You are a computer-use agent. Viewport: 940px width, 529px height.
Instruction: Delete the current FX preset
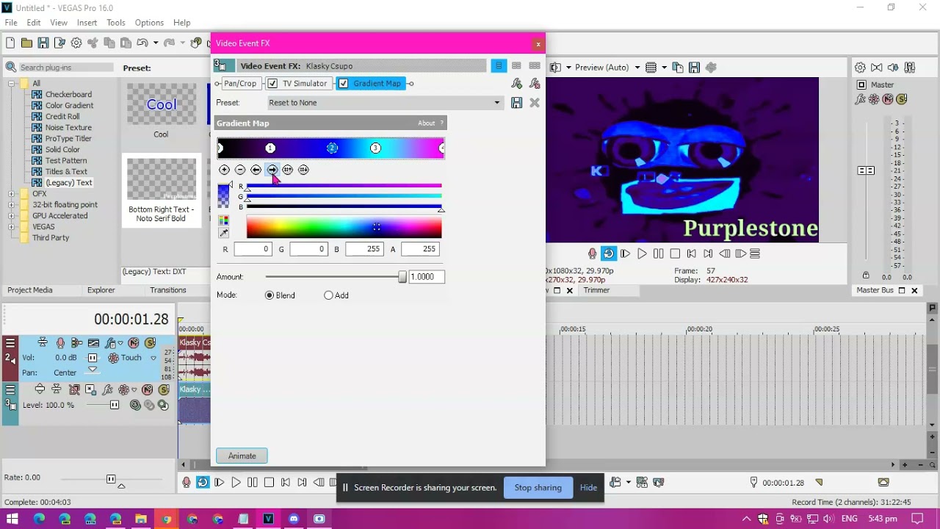point(535,103)
